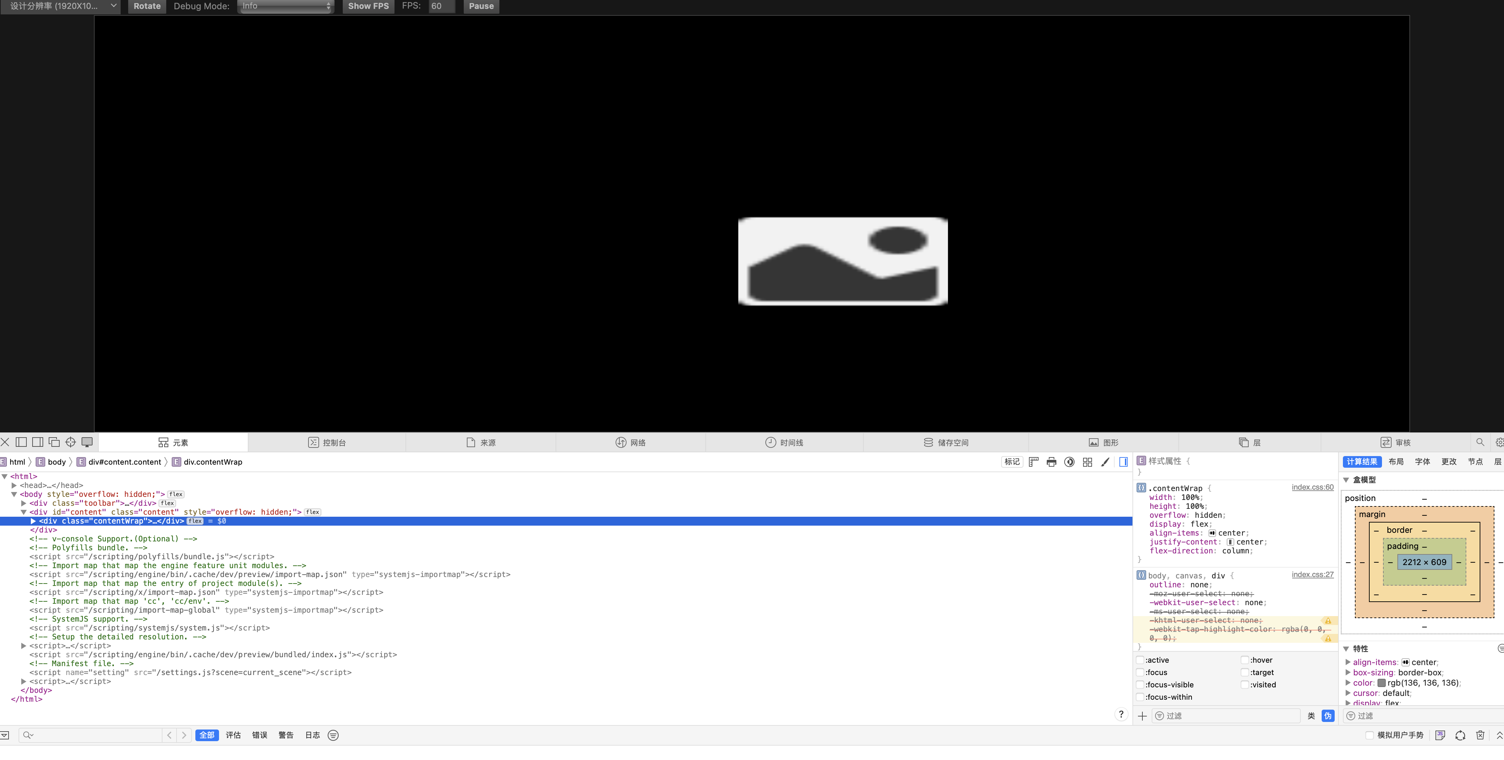Click the element selection crosshair icon

[x=71, y=442]
